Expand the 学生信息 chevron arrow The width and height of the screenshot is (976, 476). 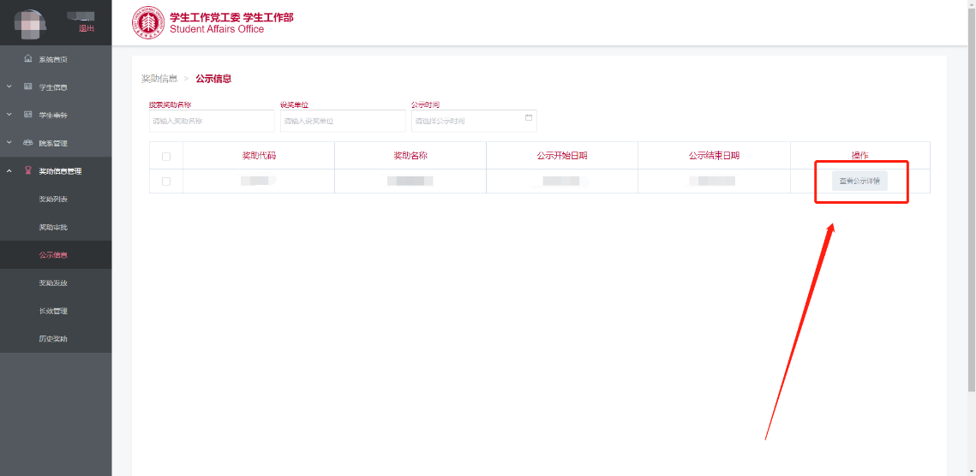[x=9, y=87]
